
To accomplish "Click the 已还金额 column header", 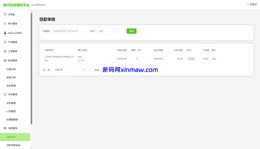I will pyautogui.click(x=178, y=50).
